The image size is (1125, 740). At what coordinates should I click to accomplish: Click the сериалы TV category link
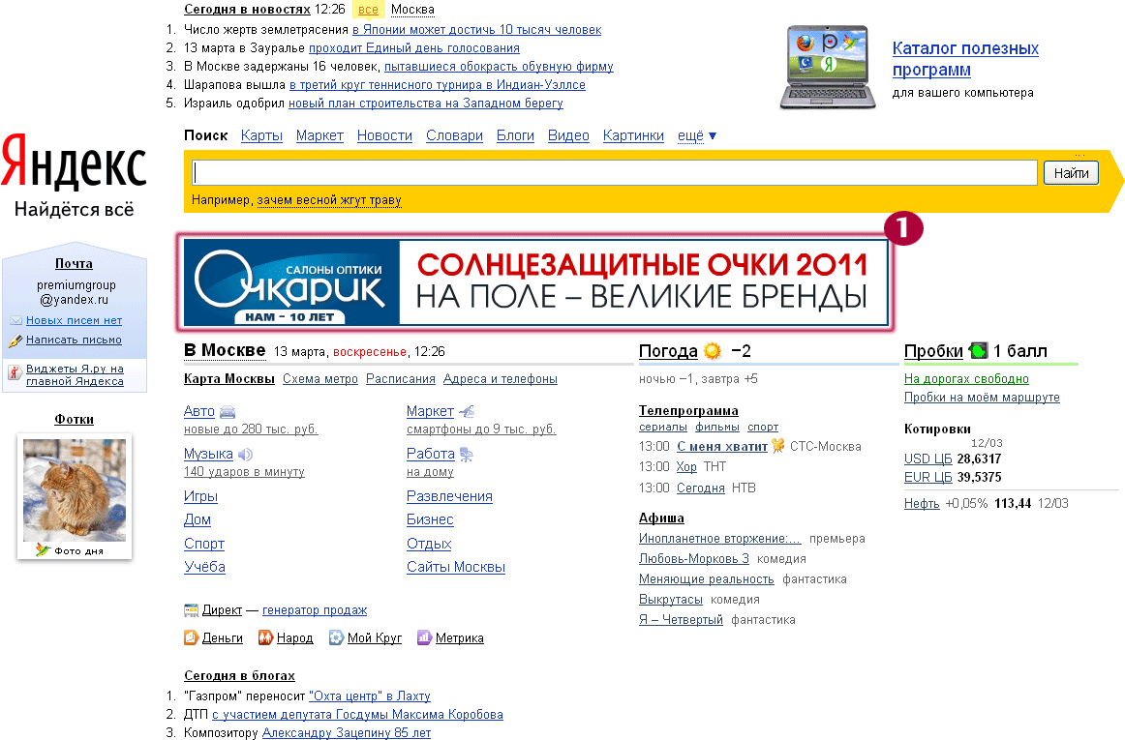click(x=663, y=428)
